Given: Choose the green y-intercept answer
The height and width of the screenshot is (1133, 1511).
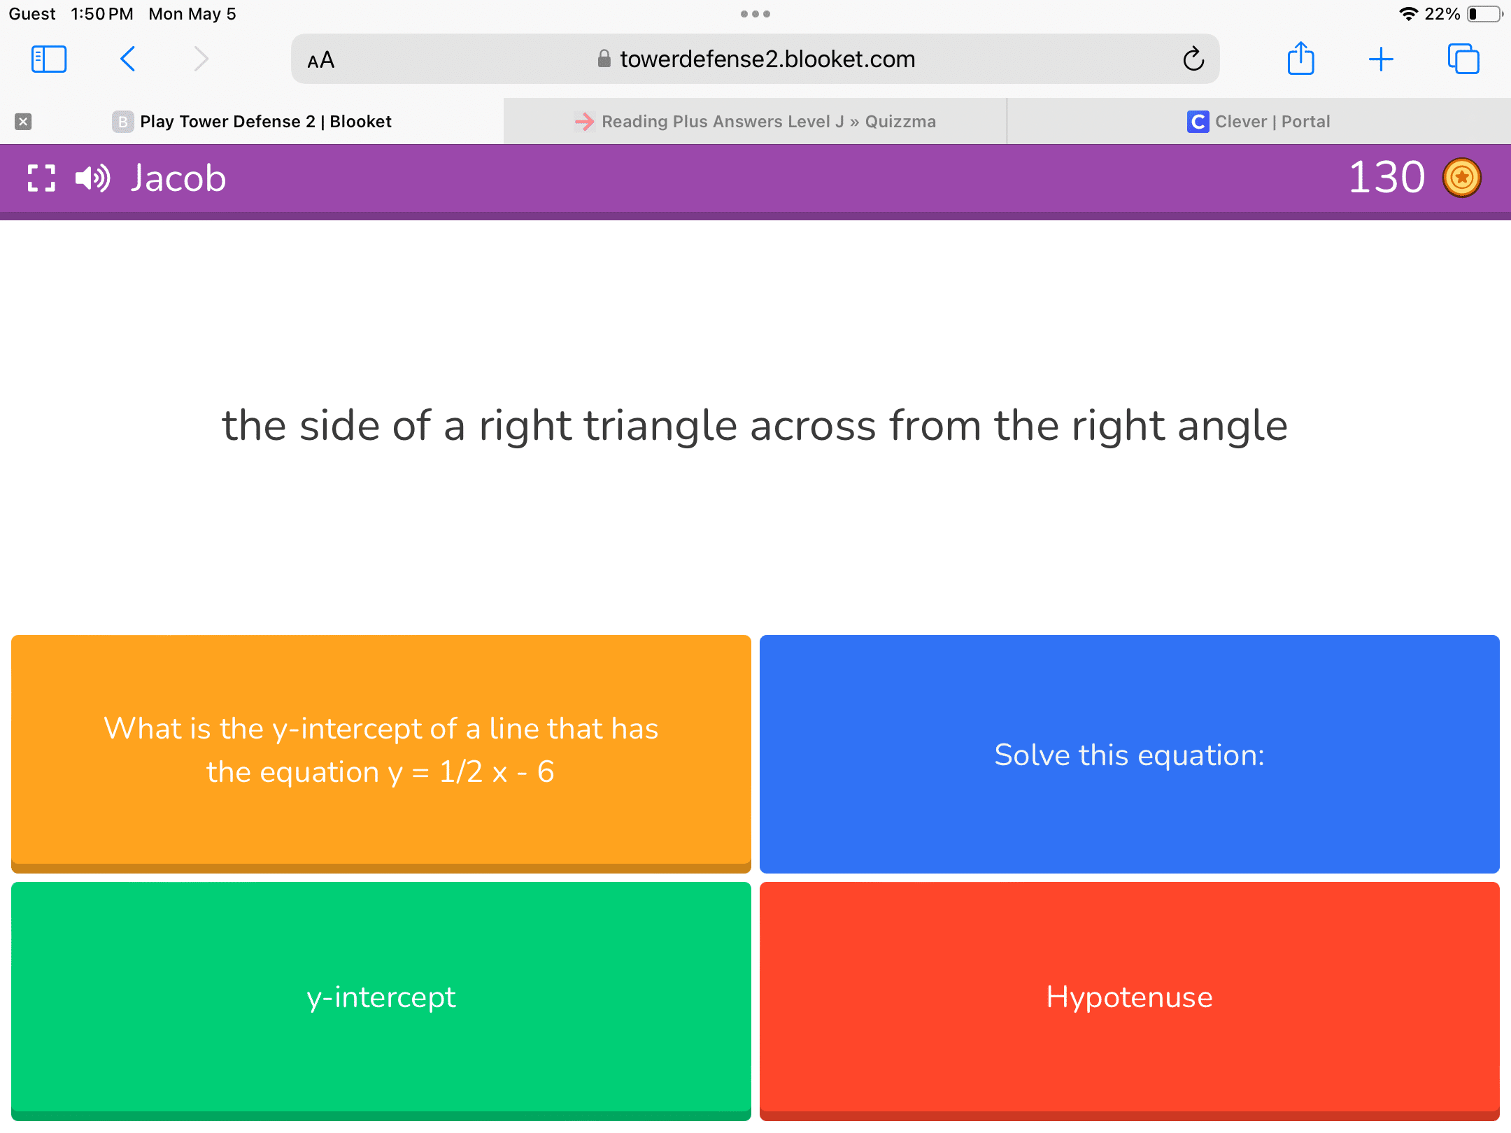Looking at the screenshot, I should [381, 1000].
